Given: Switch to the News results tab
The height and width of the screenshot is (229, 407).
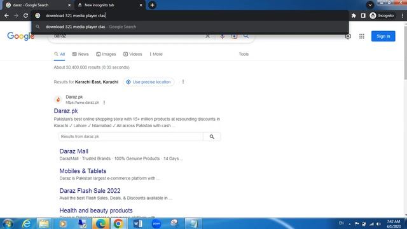Looking at the screenshot, I should 81,54.
